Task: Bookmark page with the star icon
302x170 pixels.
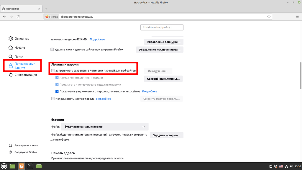Action: (269, 17)
